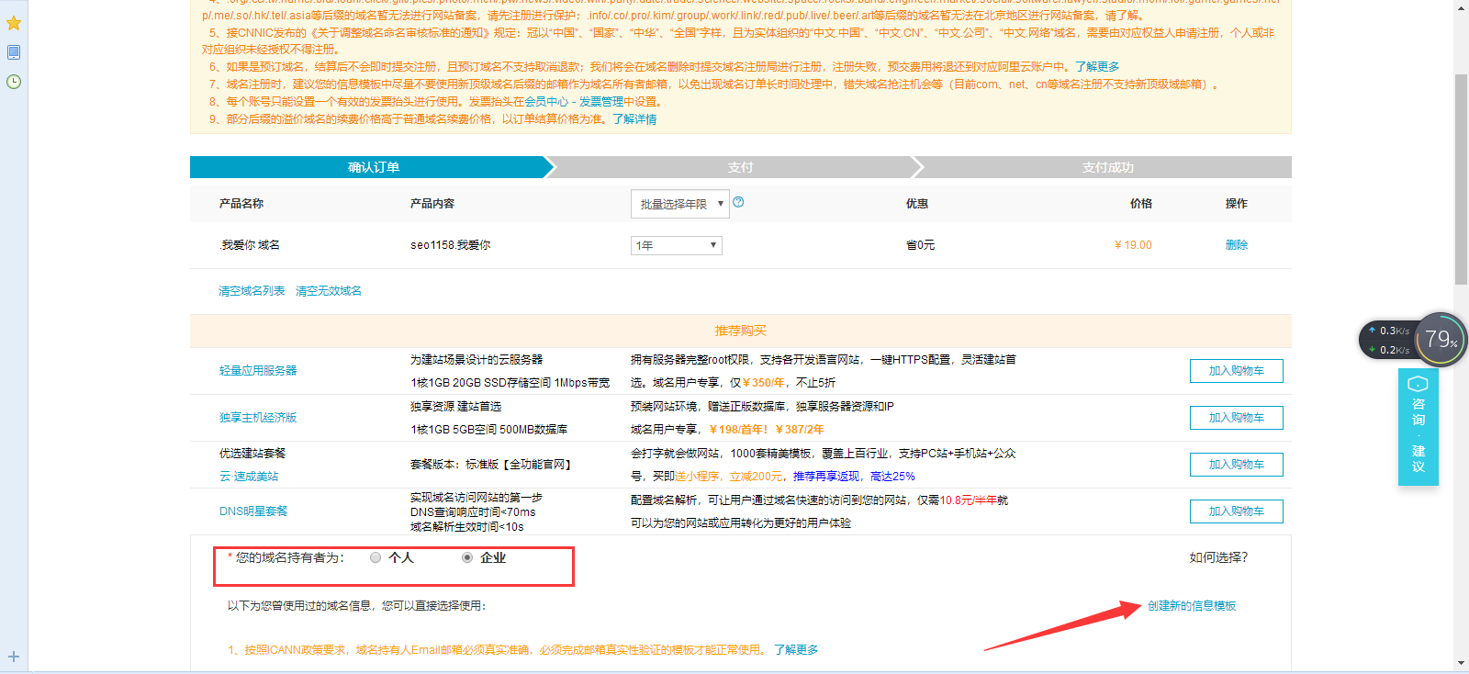Screen dimensions: 1469x674
Task: Click the help question mark beside 批量选择年限
Action: (738, 202)
